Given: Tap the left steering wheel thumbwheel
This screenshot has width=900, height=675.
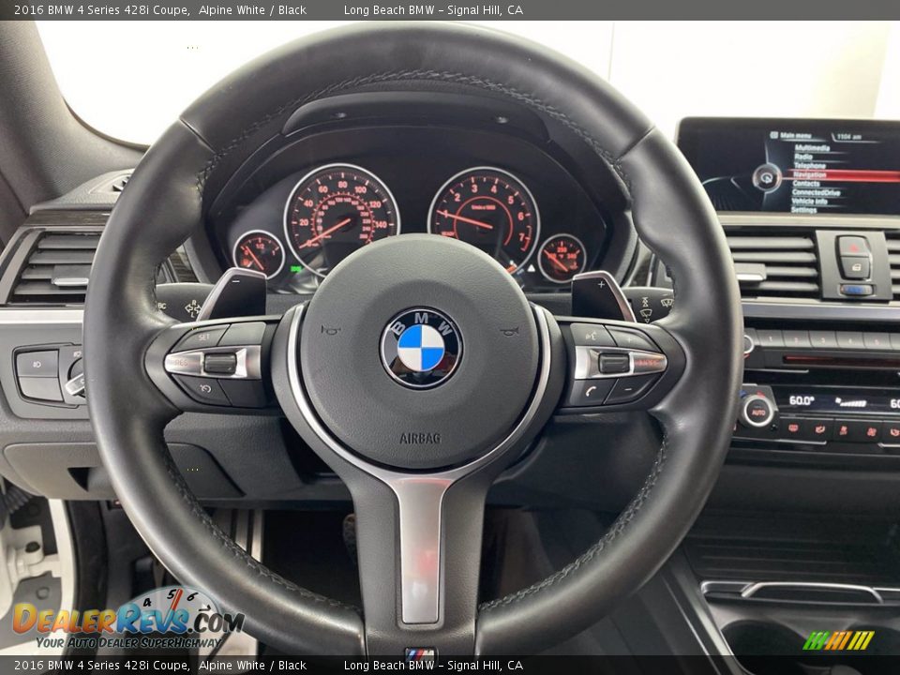Looking at the screenshot, I should (220, 364).
